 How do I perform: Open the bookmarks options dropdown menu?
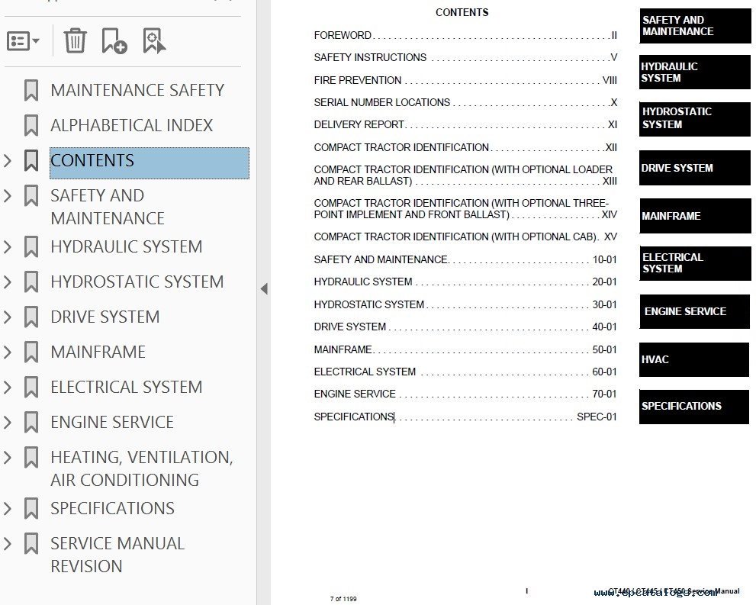(23, 40)
